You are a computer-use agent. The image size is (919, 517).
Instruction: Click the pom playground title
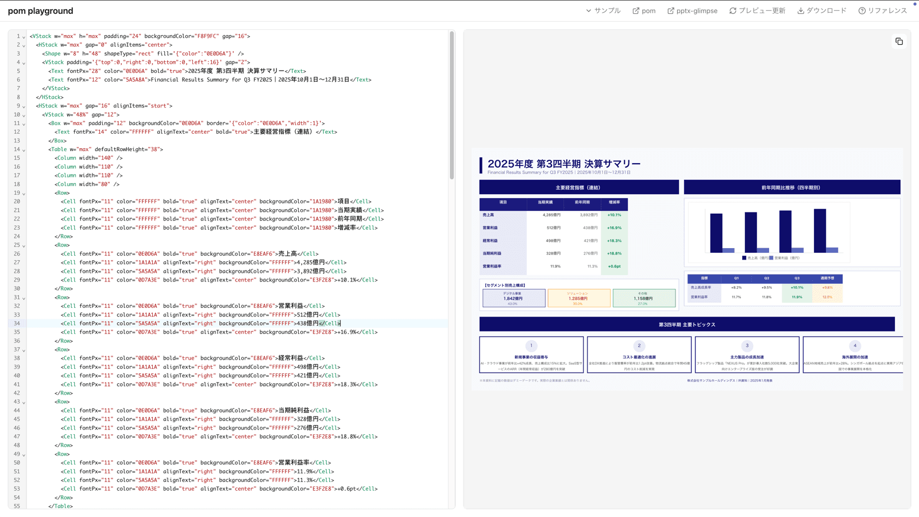tap(40, 11)
